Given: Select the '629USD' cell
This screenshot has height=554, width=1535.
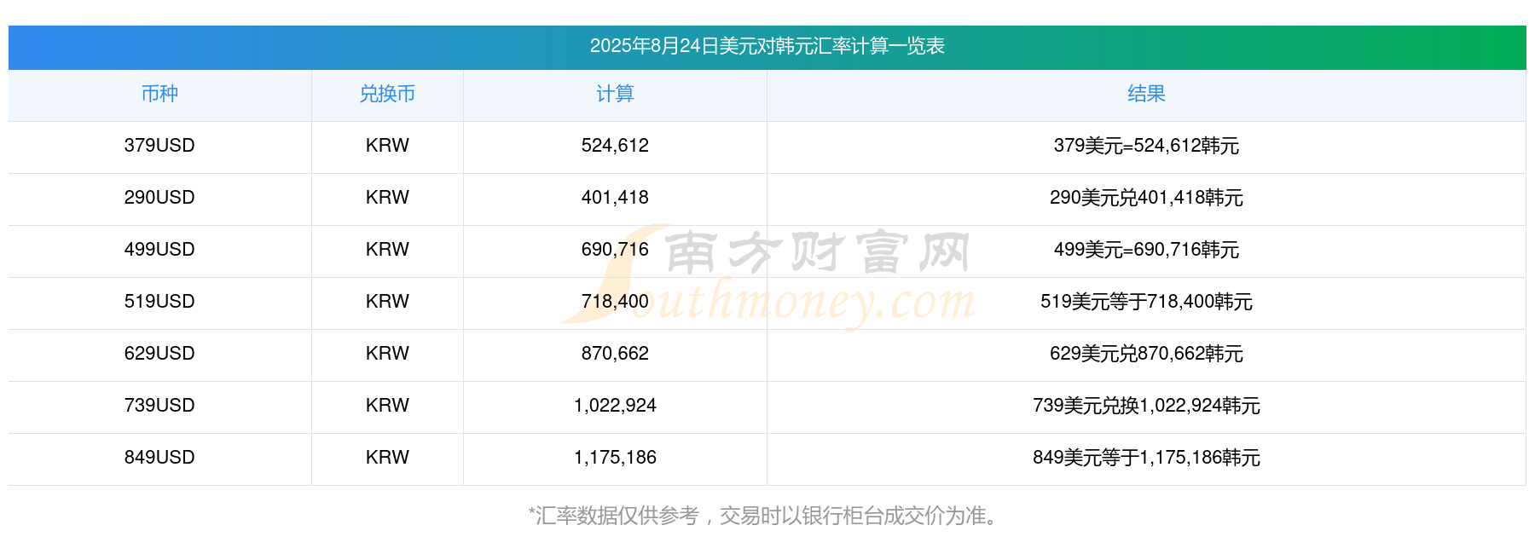Looking at the screenshot, I should pos(159,354).
